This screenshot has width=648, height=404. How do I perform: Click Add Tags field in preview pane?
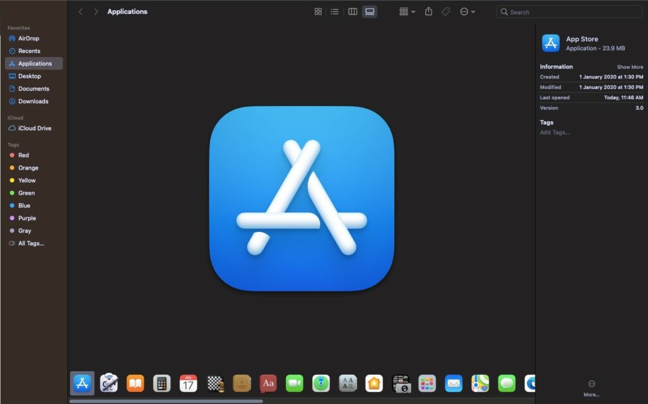tap(555, 133)
